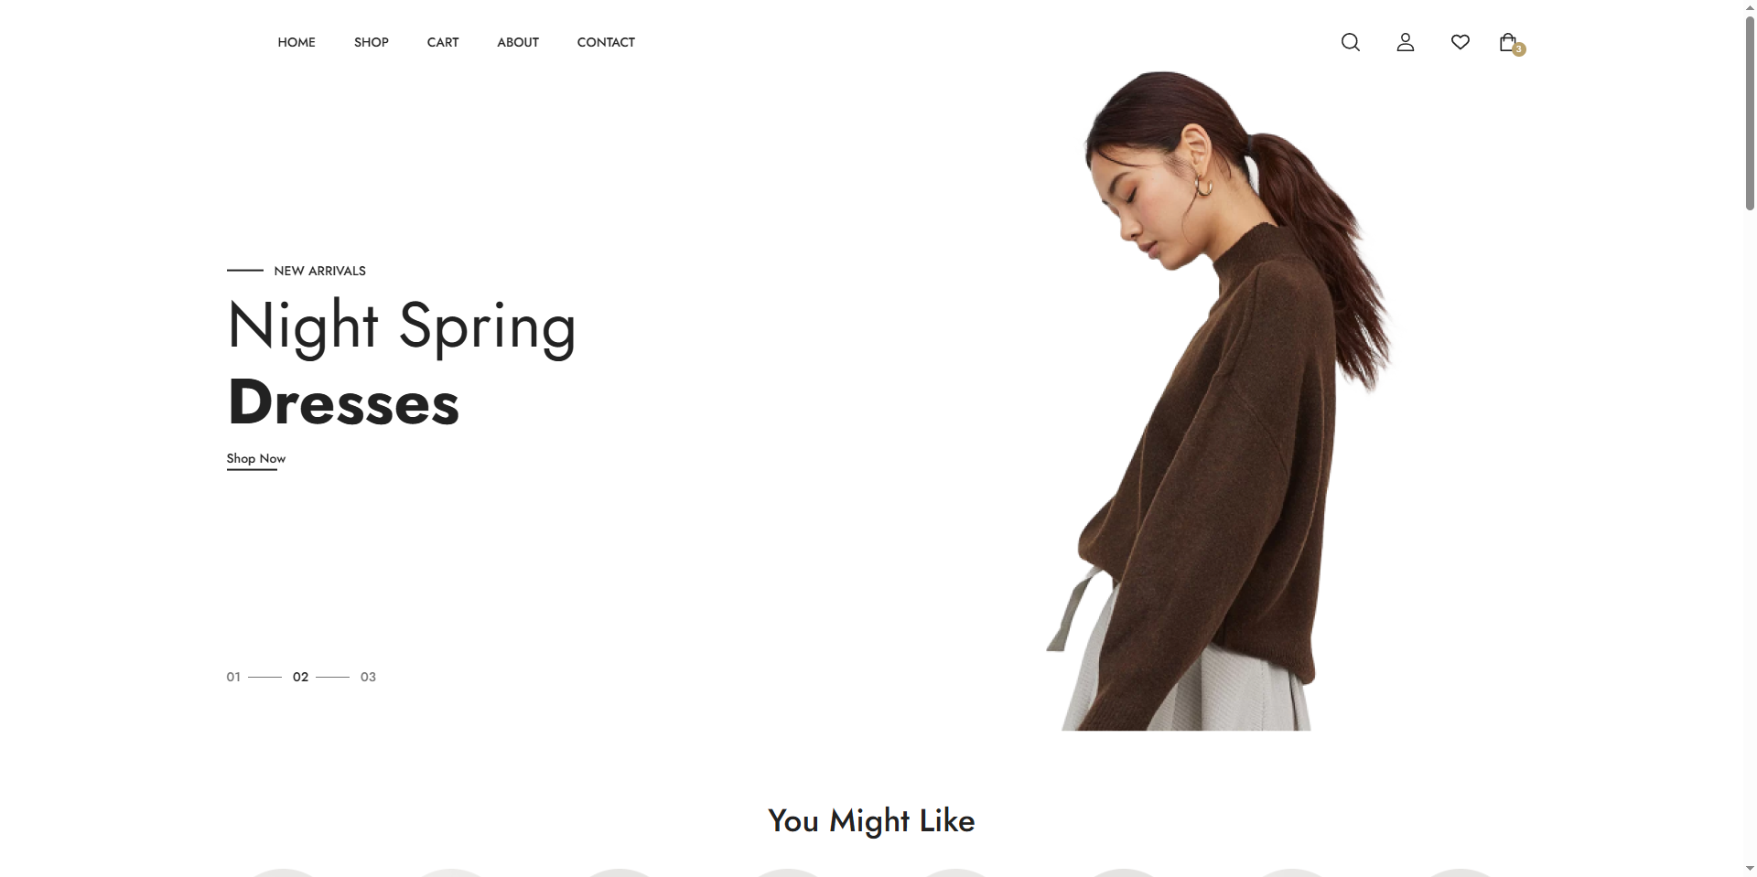The image size is (1757, 877).
Task: Open the SHOP menu item
Action: [x=372, y=42]
